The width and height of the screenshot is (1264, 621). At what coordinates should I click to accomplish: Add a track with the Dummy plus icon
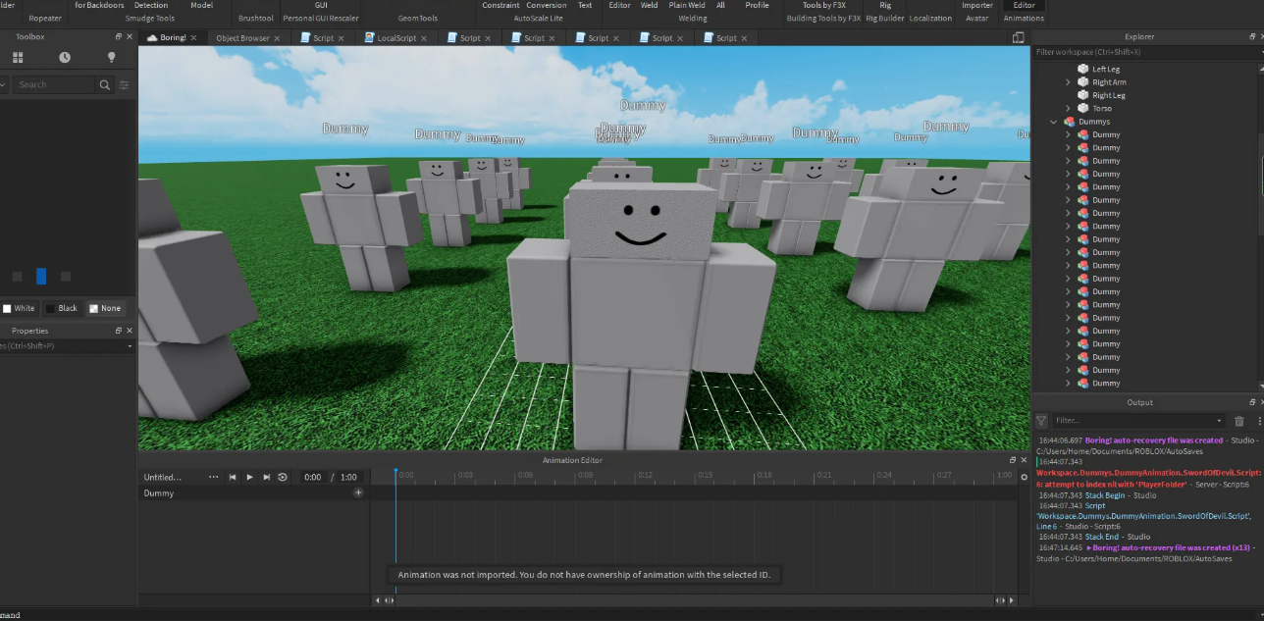(x=358, y=493)
